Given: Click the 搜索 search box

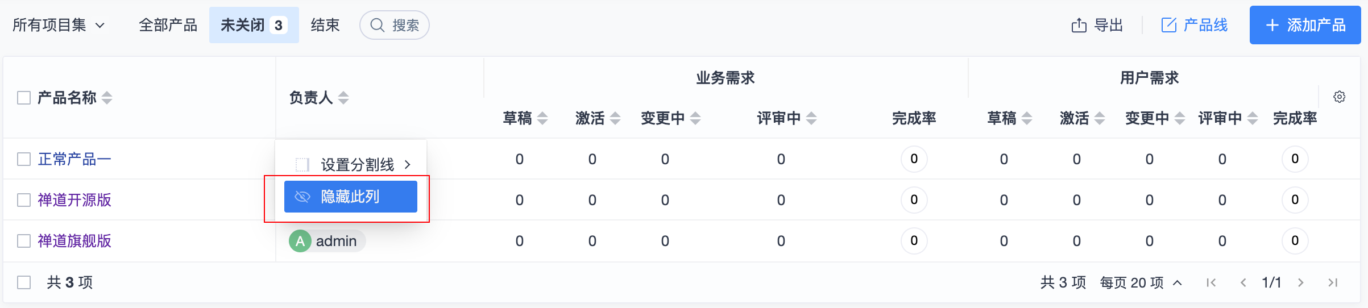Looking at the screenshot, I should pos(395,26).
